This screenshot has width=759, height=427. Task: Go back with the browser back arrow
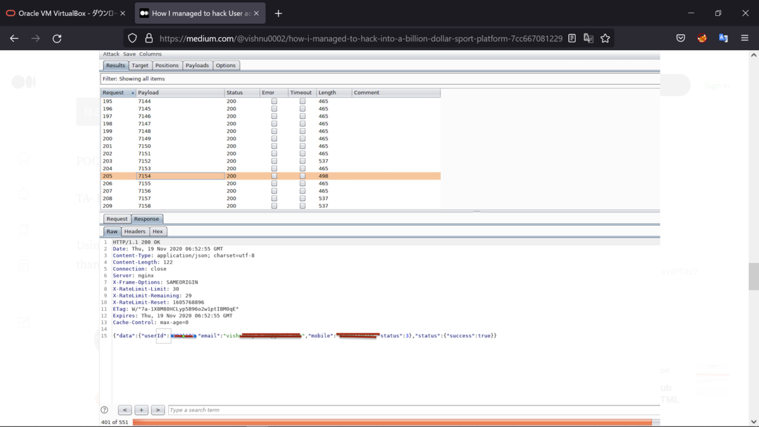tap(14, 39)
